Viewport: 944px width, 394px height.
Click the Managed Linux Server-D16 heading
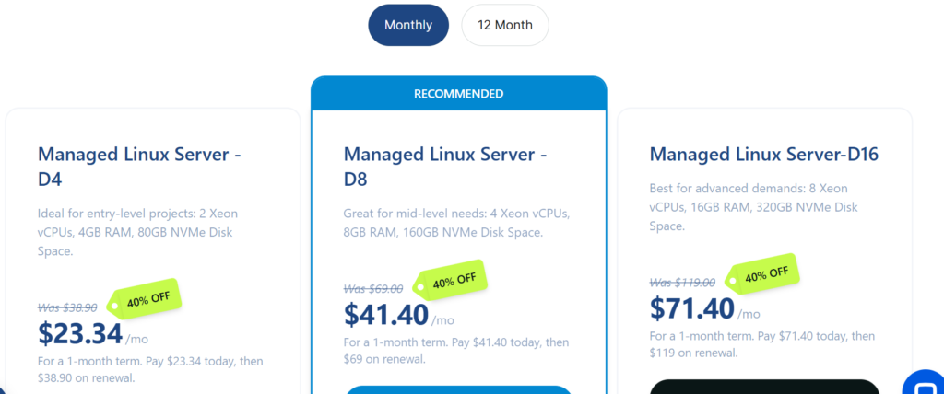[x=764, y=155]
